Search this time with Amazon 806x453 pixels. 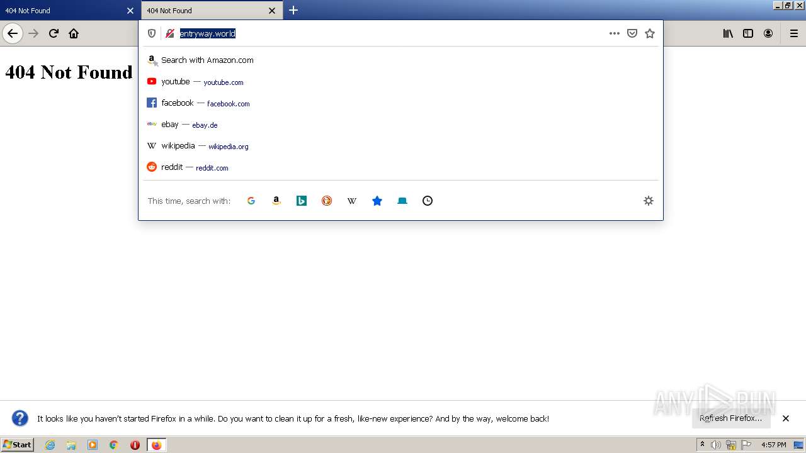(276, 201)
